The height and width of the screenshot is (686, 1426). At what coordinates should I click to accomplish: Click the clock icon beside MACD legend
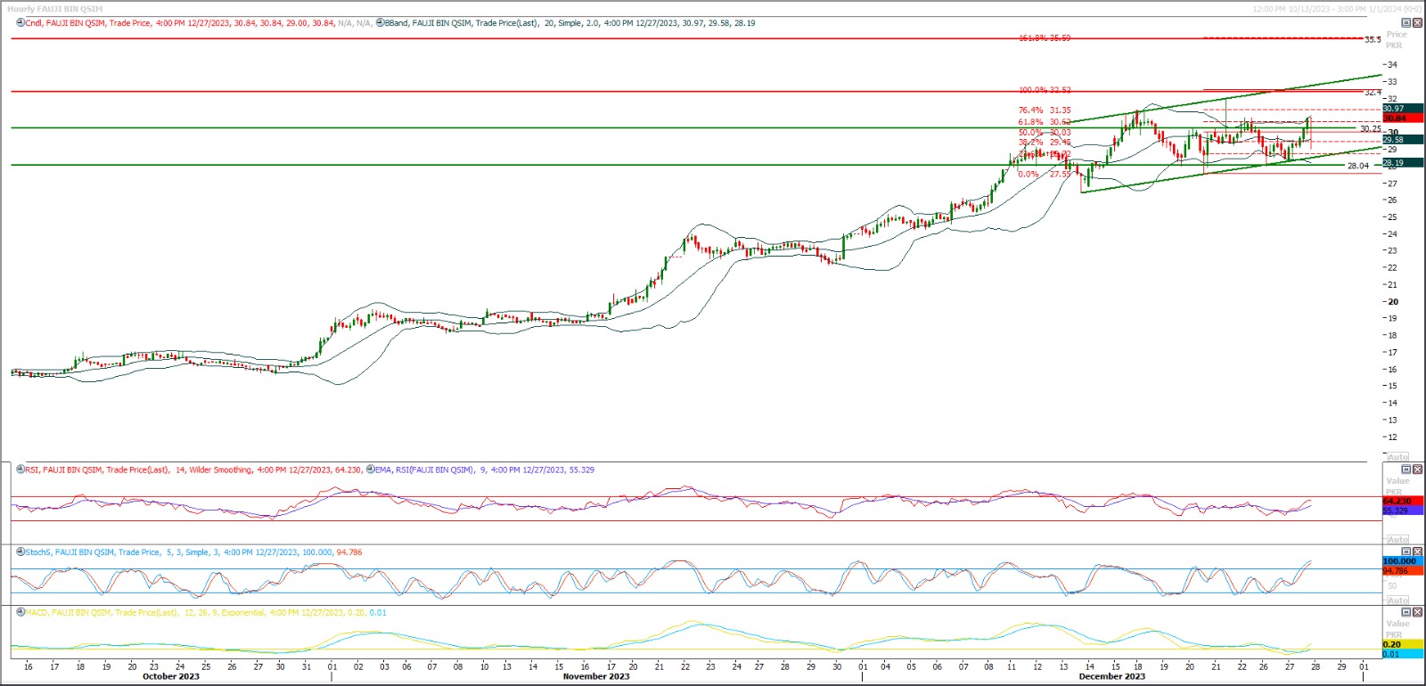[x=20, y=613]
